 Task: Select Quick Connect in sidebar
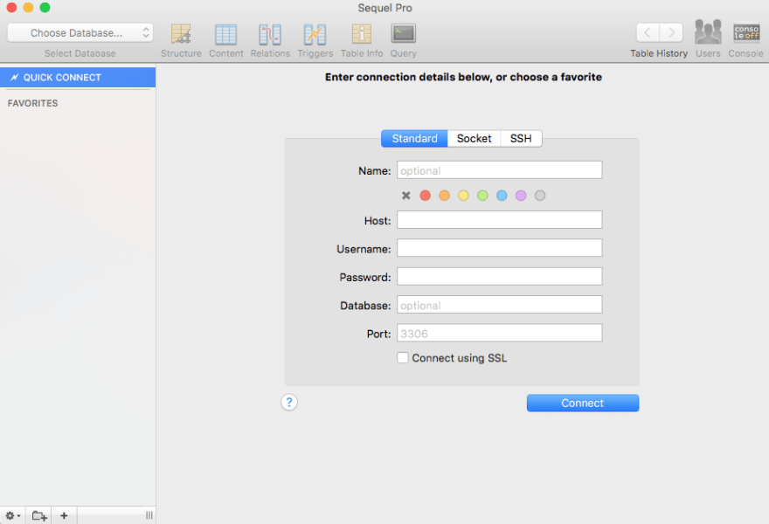tap(78, 78)
